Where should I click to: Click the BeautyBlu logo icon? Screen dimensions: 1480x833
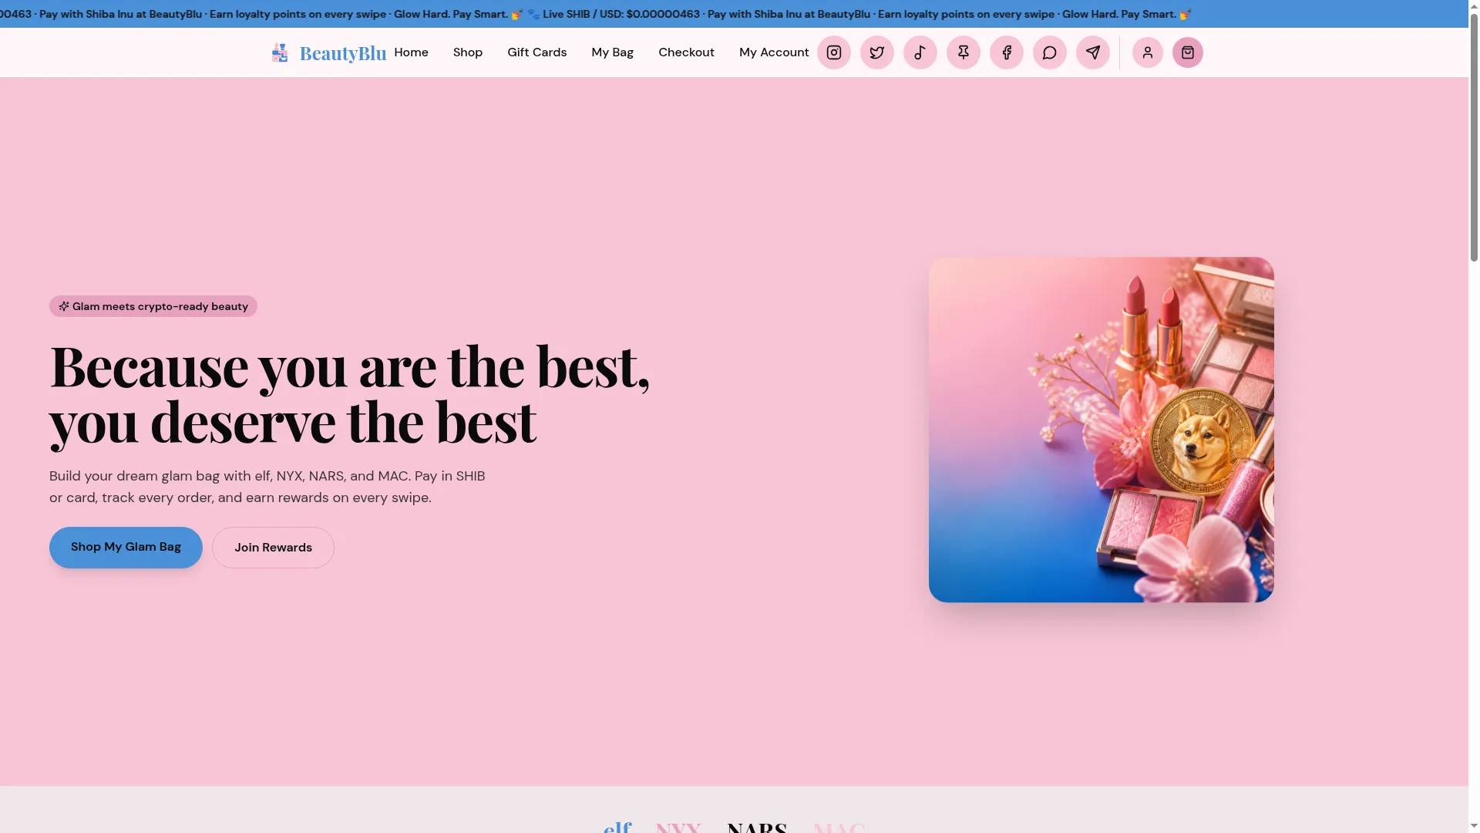coord(280,52)
